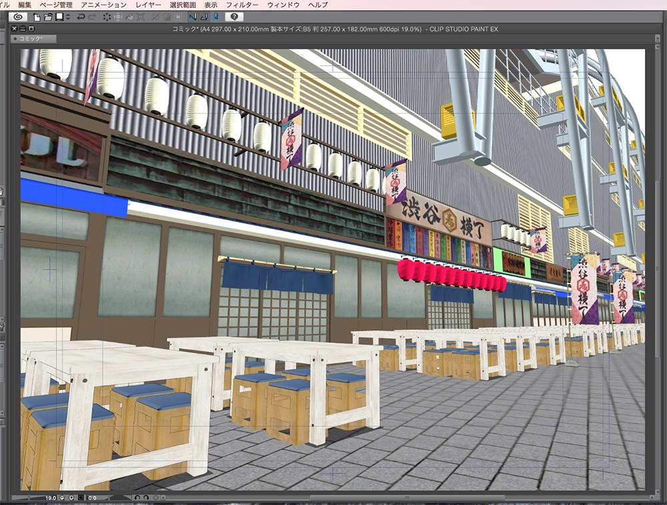This screenshot has width=667, height=505.
Task: Toggle Snap to Ruler in the toolbar
Action: tap(193, 19)
